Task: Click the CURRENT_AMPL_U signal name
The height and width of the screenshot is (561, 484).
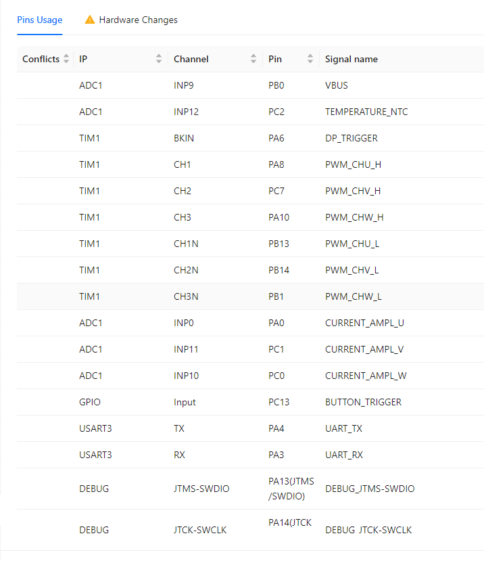Action: [364, 323]
